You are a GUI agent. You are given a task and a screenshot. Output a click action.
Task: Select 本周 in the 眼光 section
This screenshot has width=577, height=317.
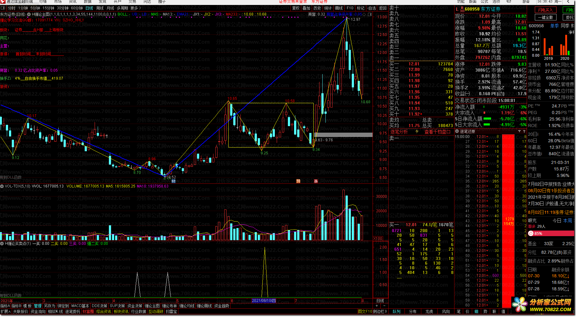tap(568, 221)
